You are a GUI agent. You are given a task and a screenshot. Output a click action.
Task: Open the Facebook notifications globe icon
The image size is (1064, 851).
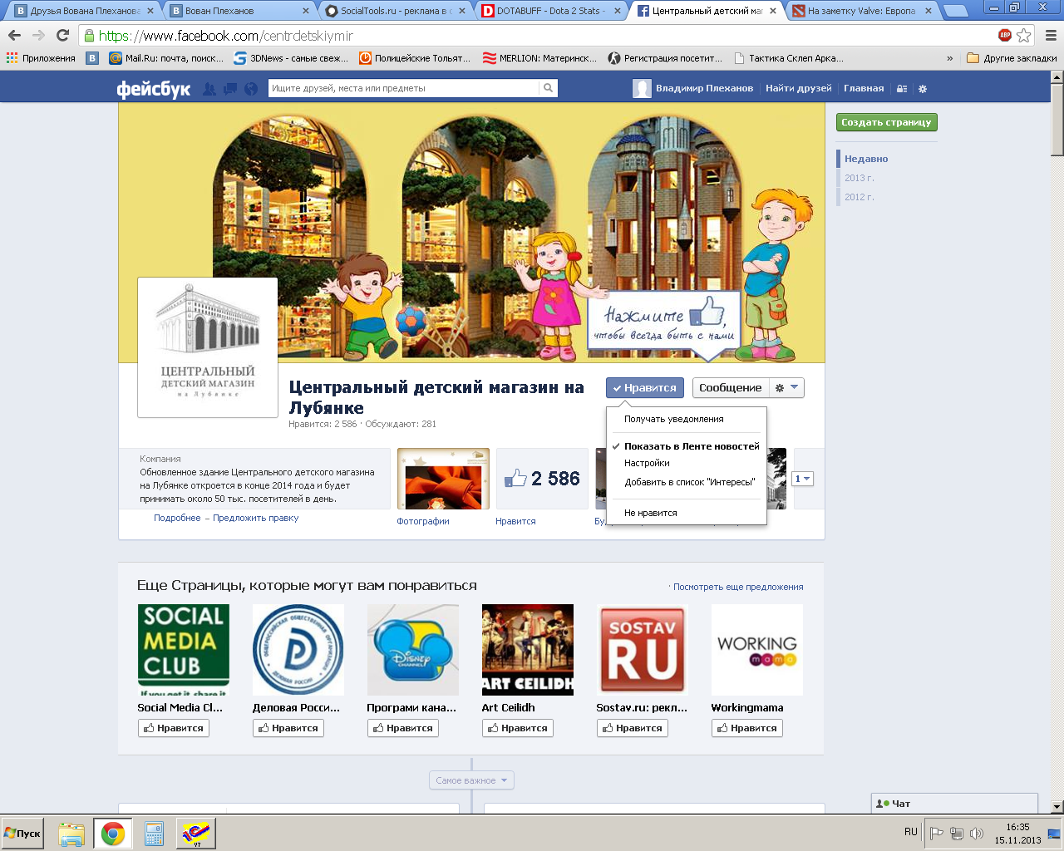[x=251, y=88]
